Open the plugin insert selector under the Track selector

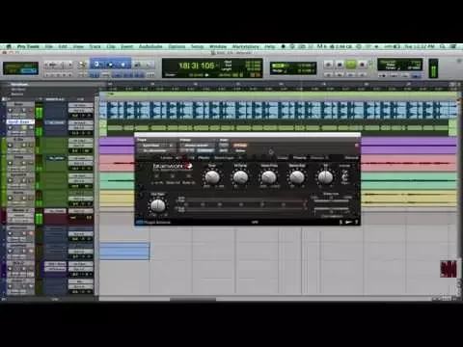(156, 150)
